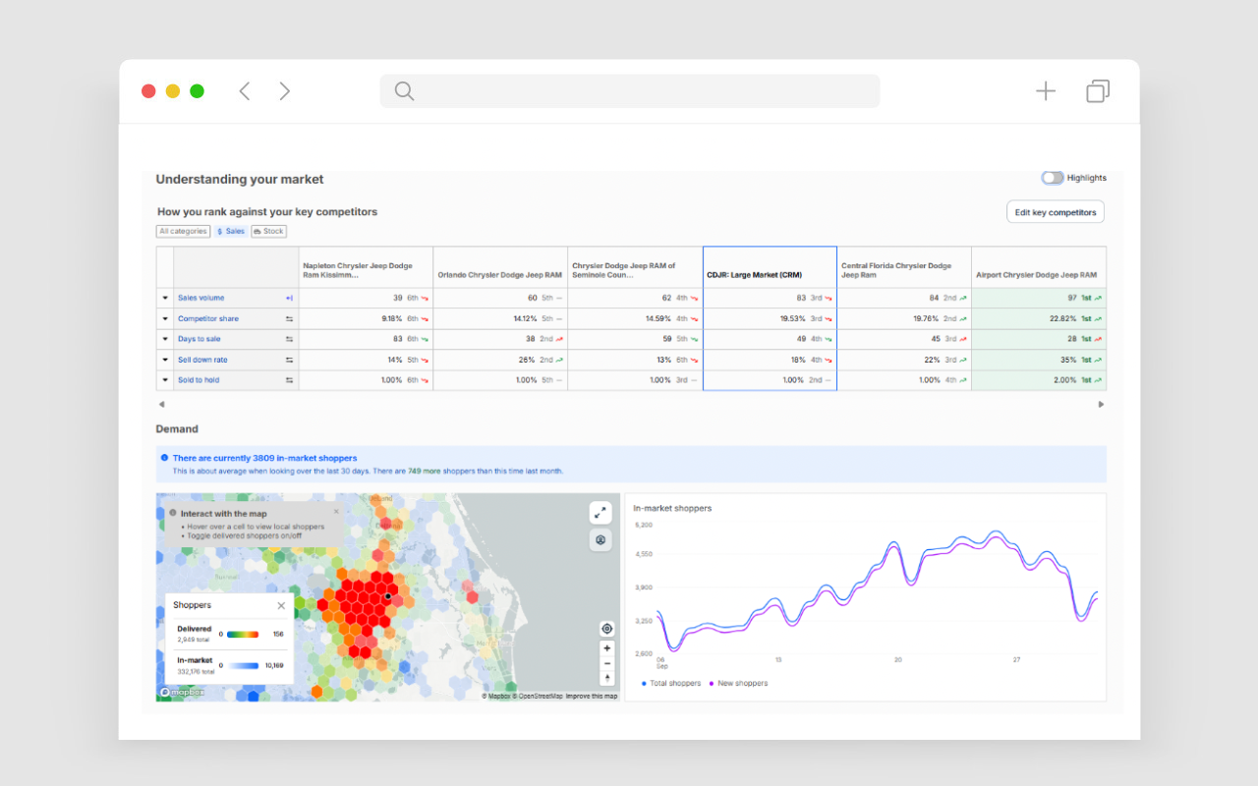Zoom in on the map with plus
1258x786 pixels.
[606, 648]
